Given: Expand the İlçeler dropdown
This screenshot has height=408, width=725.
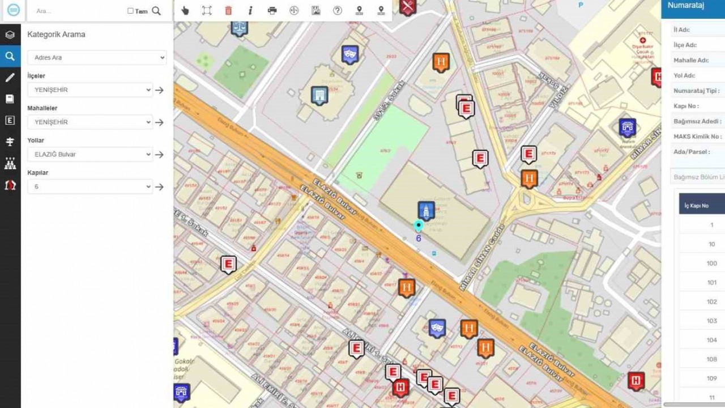Looking at the screenshot, I should click(x=90, y=90).
